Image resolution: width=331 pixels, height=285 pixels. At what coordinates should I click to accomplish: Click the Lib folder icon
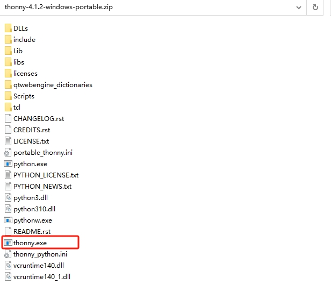click(x=8, y=51)
